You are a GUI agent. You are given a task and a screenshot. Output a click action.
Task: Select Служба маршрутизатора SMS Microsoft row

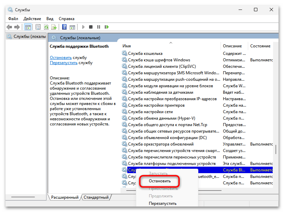(197, 73)
